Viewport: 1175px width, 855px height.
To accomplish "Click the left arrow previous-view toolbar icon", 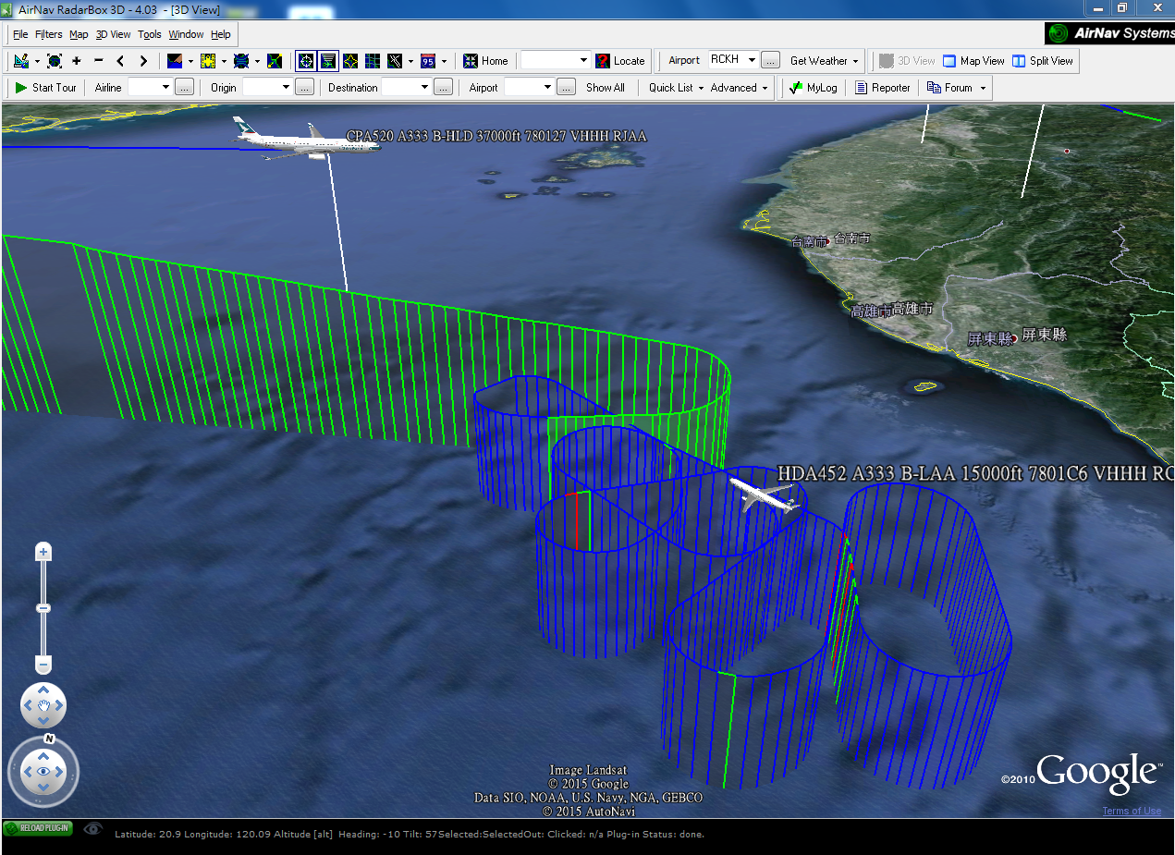I will coord(120,61).
